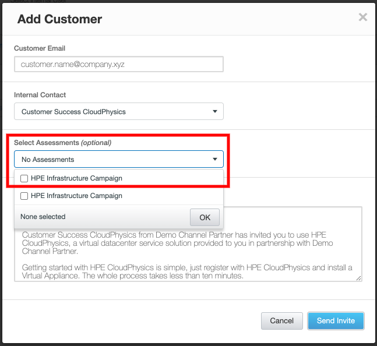Click inside the invitation message text area
This screenshot has height=346, width=377.
click(x=188, y=256)
